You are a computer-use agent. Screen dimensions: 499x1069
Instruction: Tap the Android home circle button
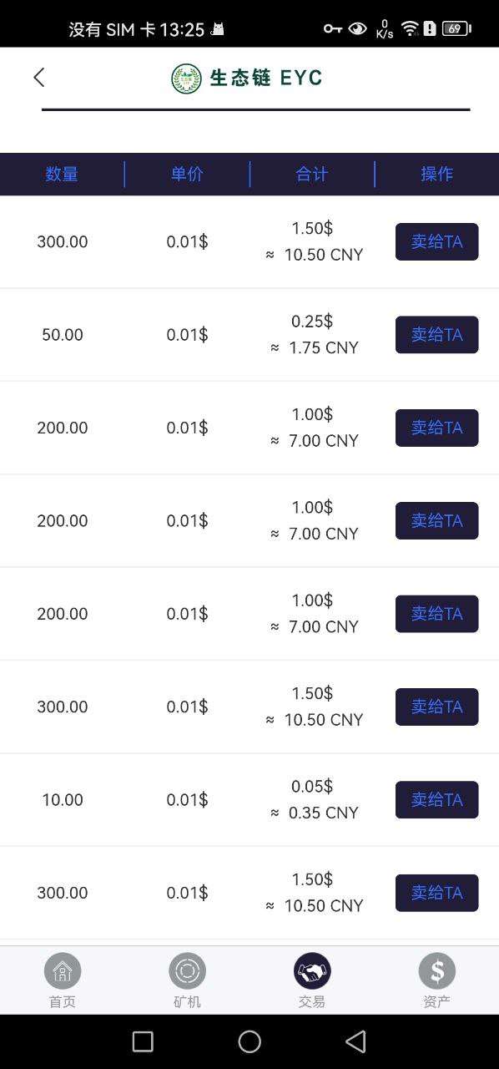point(249,1041)
